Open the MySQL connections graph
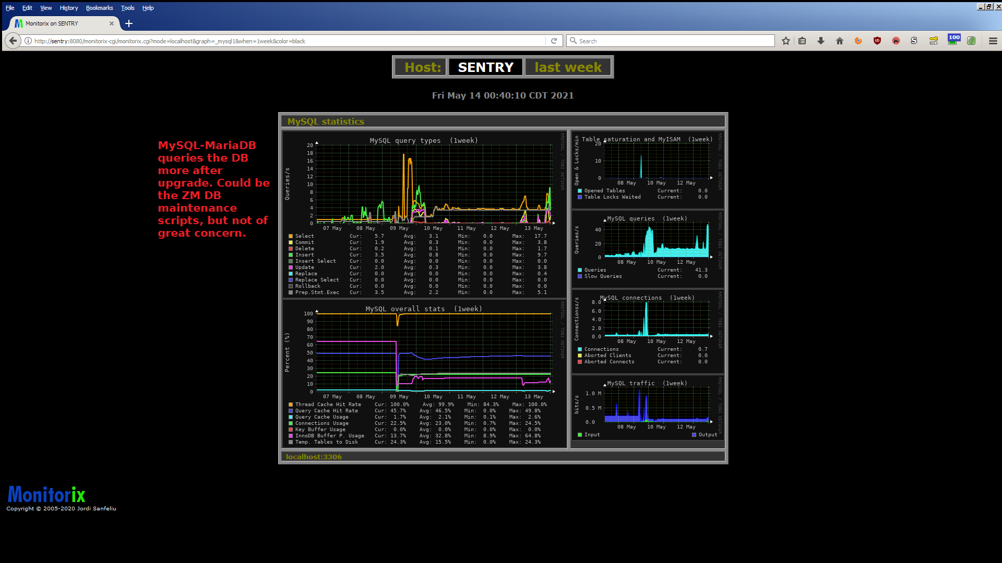 pyautogui.click(x=648, y=331)
